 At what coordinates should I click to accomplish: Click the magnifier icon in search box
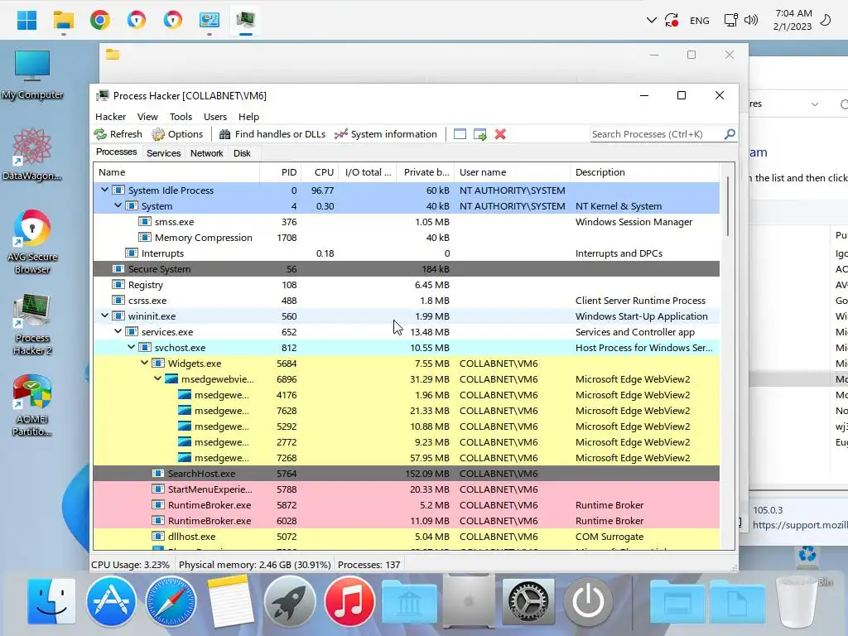pyautogui.click(x=730, y=133)
